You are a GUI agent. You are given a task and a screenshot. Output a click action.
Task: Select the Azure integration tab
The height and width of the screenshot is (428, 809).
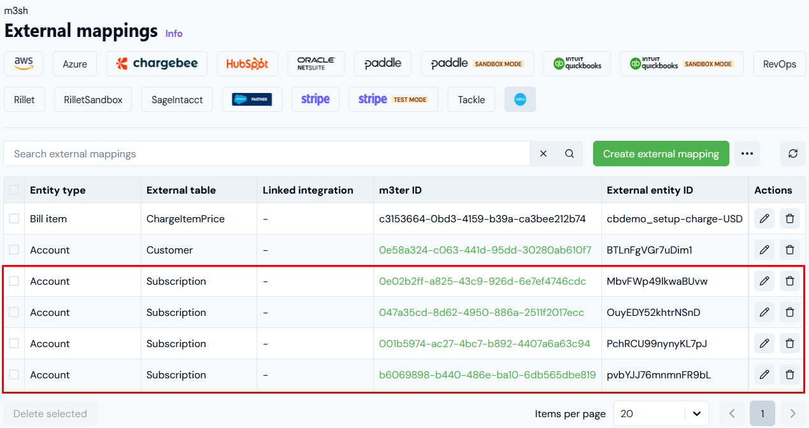click(75, 64)
